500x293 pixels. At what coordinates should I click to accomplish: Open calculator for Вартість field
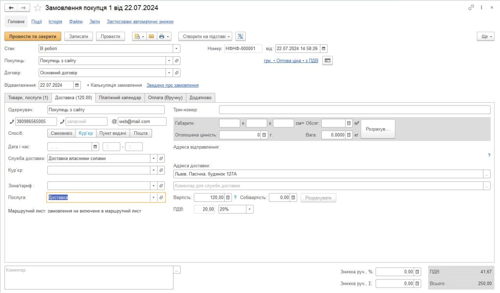[228, 198]
